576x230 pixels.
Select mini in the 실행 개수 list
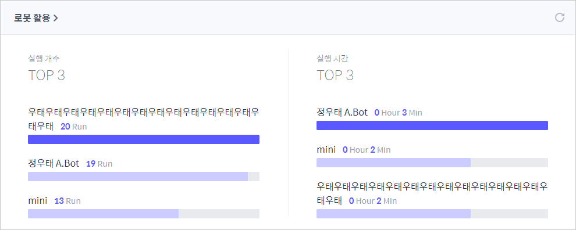coord(37,200)
